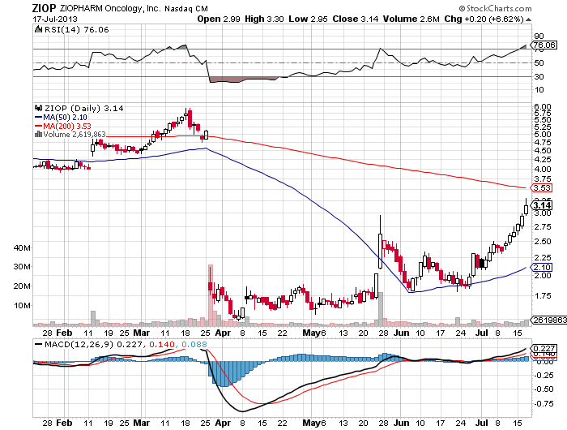Click the blue 0.088 MACD histogram value
The height and width of the screenshot is (430, 567).
point(194,344)
